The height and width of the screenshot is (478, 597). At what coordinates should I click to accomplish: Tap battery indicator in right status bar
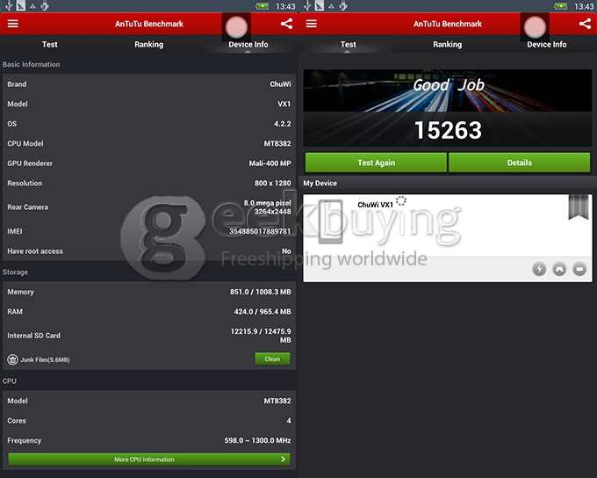click(560, 6)
